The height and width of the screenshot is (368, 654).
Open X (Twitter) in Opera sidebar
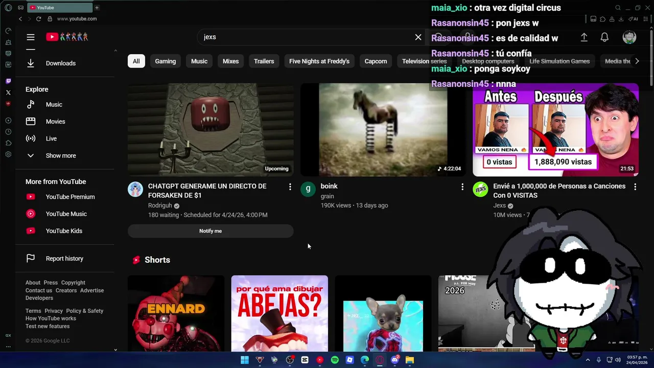tap(8, 93)
